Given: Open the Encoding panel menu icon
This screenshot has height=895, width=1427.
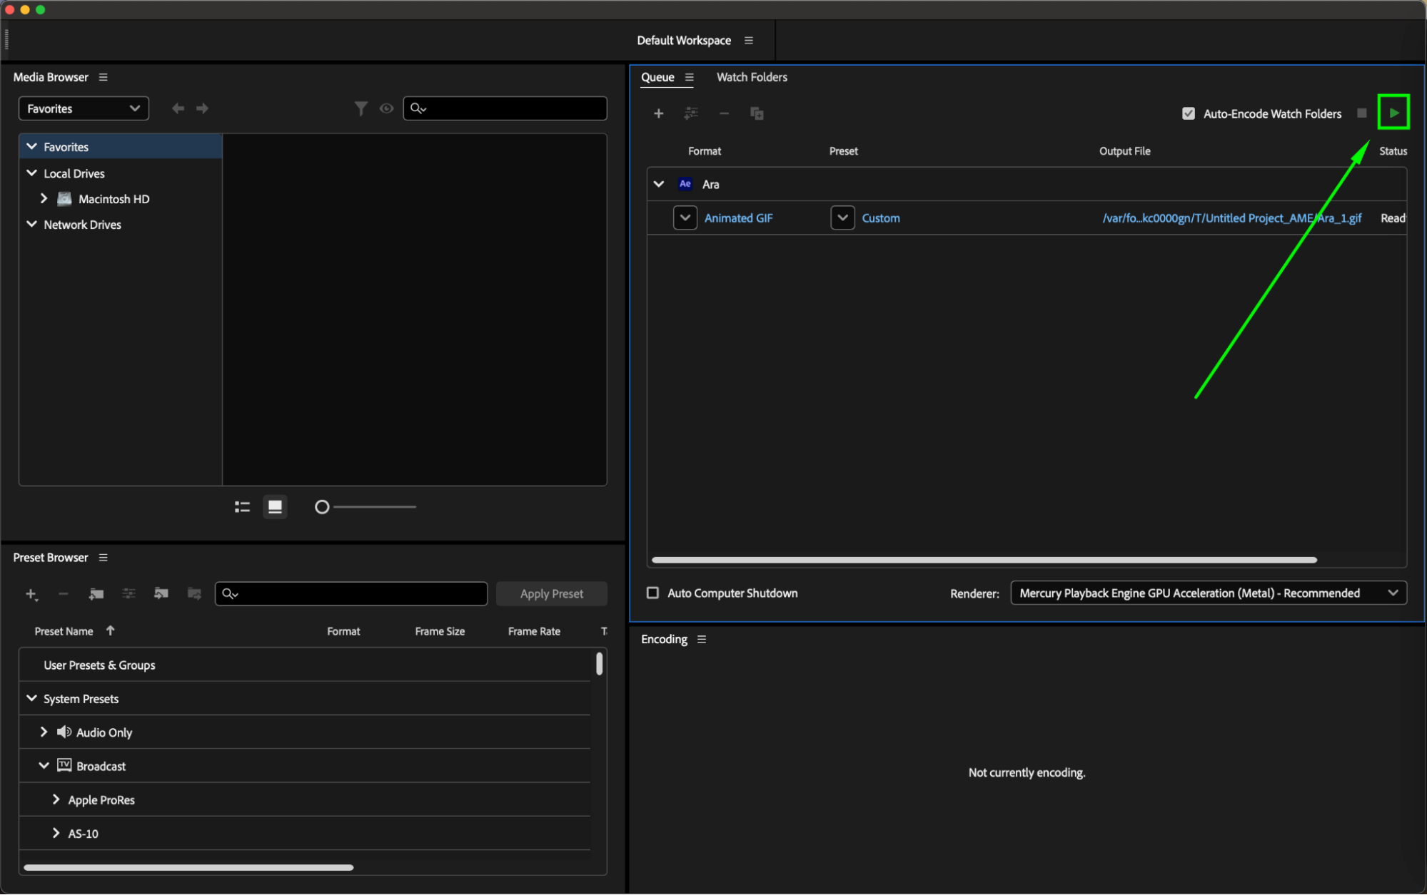Looking at the screenshot, I should (702, 640).
